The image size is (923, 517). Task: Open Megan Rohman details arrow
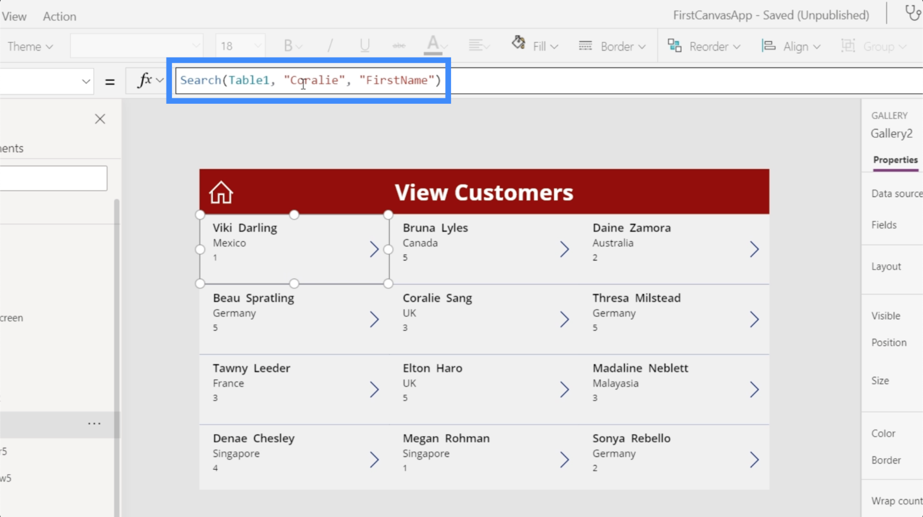564,460
